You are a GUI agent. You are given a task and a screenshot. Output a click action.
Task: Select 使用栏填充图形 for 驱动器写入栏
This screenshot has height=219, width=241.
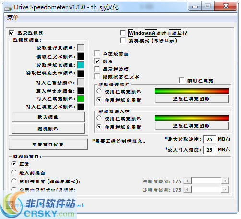click(x=99, y=127)
